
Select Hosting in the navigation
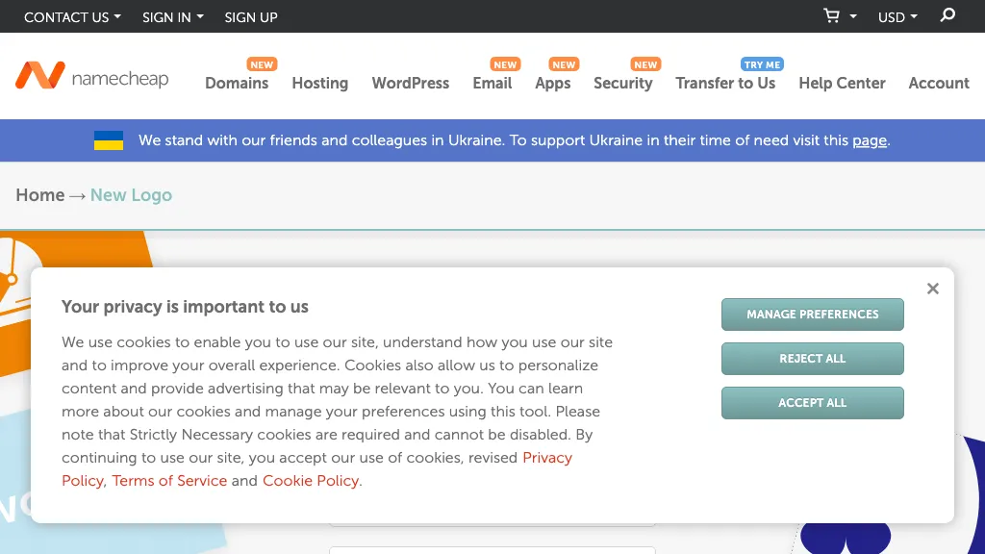(319, 84)
